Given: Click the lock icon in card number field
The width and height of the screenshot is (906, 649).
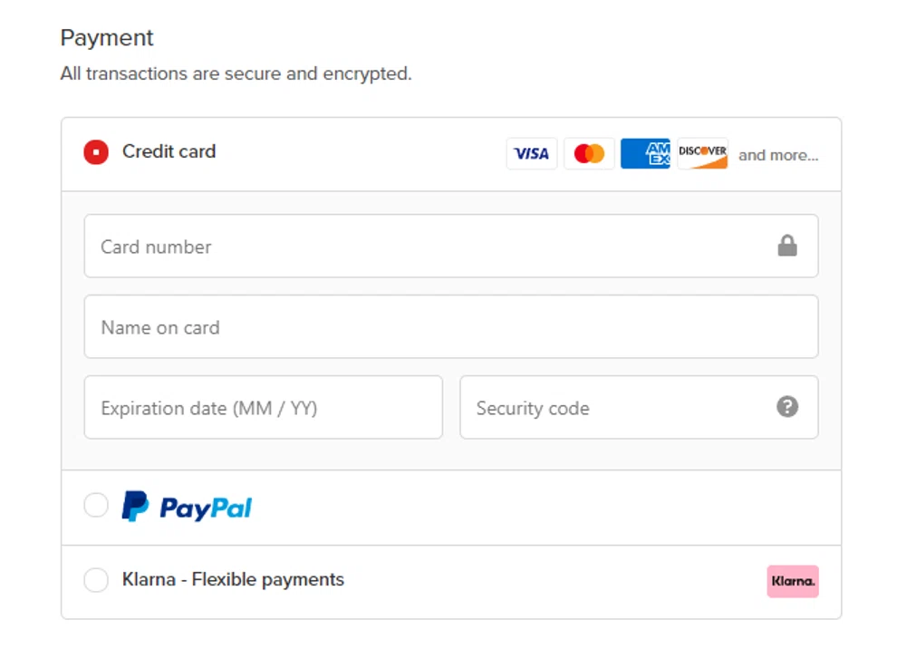Looking at the screenshot, I should (x=788, y=245).
